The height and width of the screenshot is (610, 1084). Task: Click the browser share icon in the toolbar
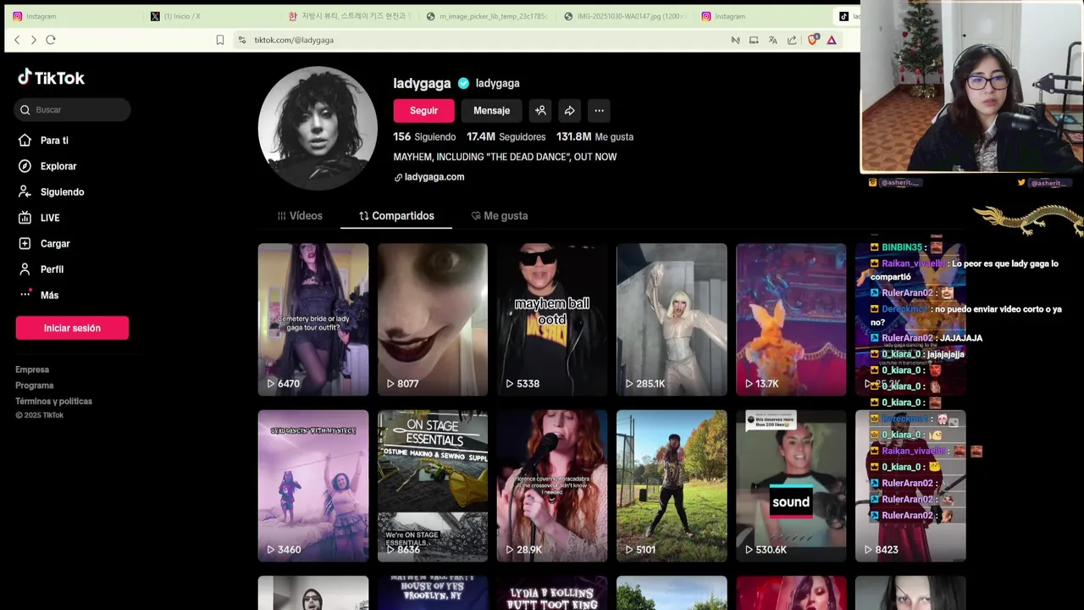point(792,40)
